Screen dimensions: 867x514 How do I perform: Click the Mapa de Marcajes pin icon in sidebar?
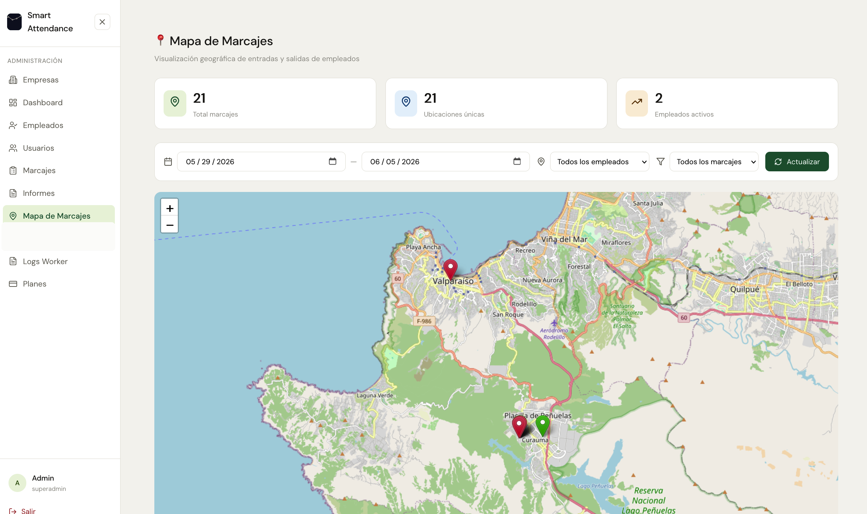13,216
